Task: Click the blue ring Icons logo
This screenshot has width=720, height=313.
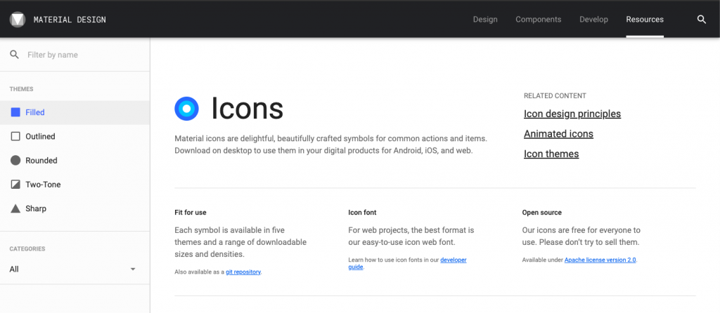Action: (x=186, y=109)
